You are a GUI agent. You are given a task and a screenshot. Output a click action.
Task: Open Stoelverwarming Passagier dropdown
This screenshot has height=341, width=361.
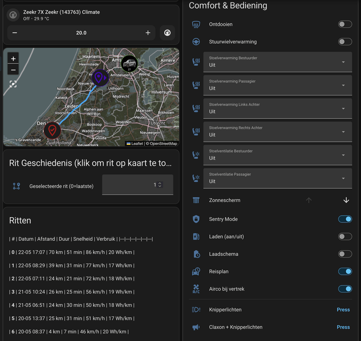pos(278,85)
